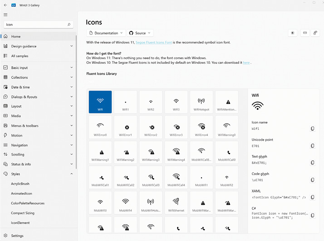
Task: Expand Media section
Action: 38,116
